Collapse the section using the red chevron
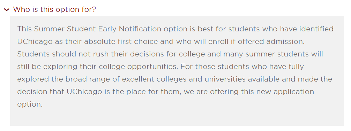 tap(7, 10)
